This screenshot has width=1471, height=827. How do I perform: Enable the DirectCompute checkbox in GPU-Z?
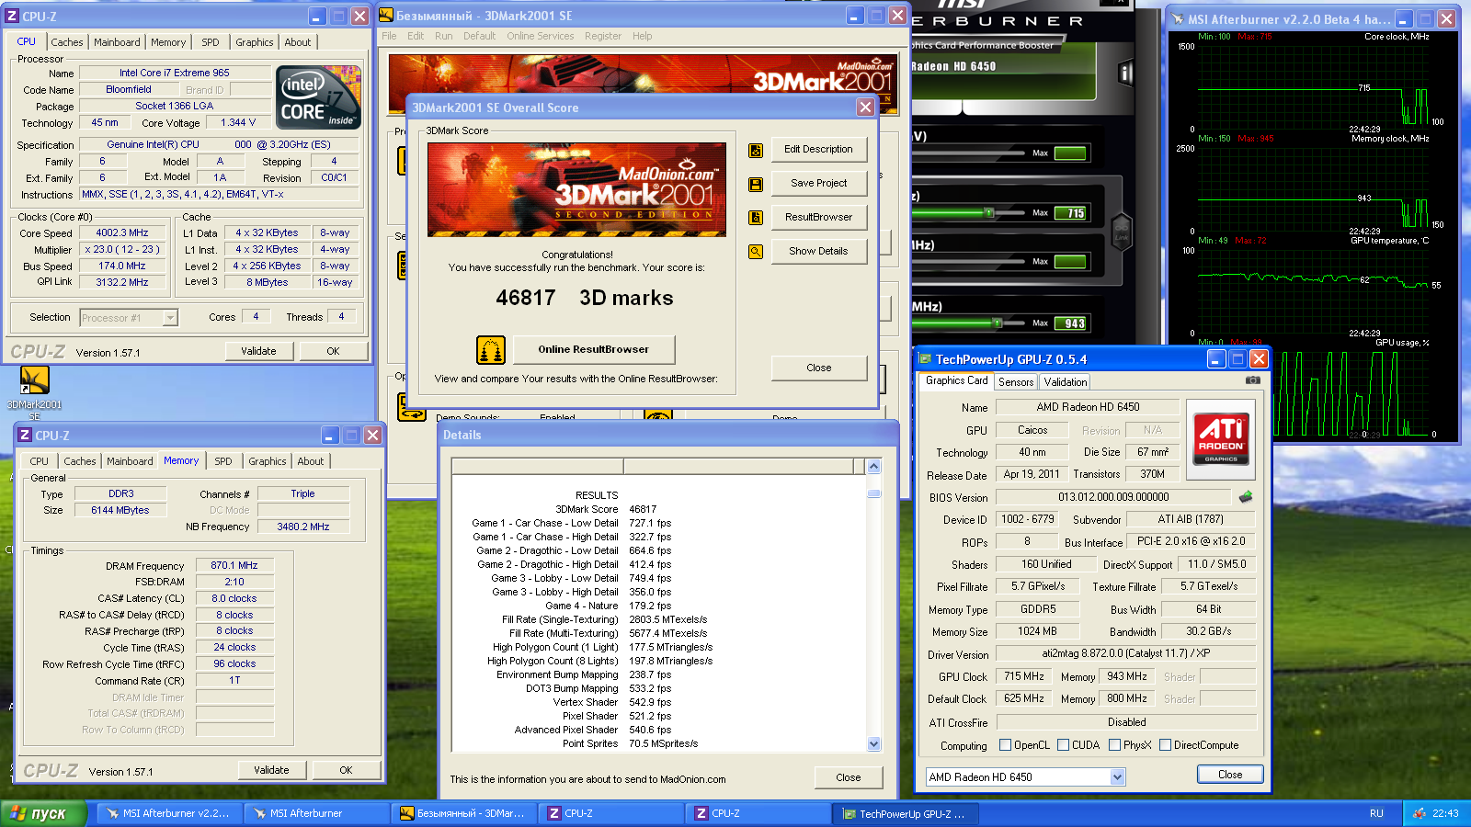[x=1166, y=745]
